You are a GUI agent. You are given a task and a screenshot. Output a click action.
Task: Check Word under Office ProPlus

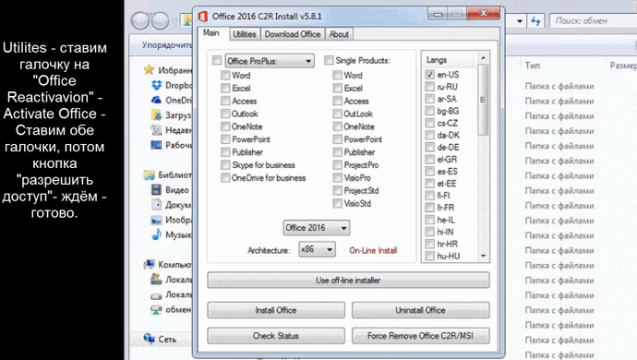pos(225,75)
